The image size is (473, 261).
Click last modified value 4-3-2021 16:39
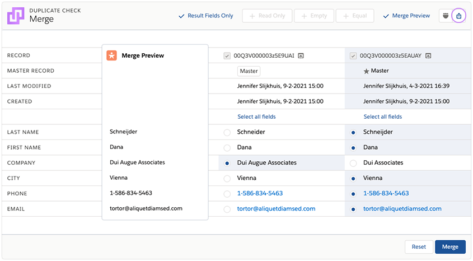click(429, 86)
